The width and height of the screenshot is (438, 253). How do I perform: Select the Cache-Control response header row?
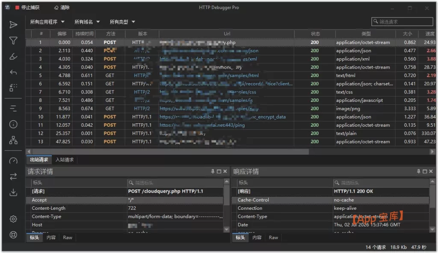[331, 200]
